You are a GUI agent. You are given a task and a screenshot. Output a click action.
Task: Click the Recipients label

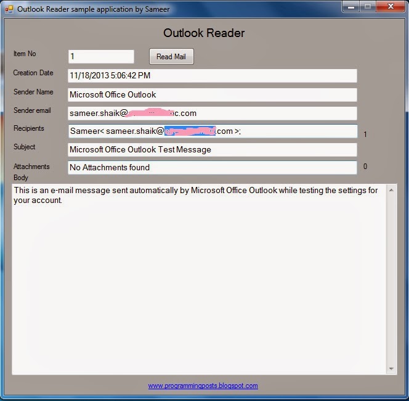29,128
